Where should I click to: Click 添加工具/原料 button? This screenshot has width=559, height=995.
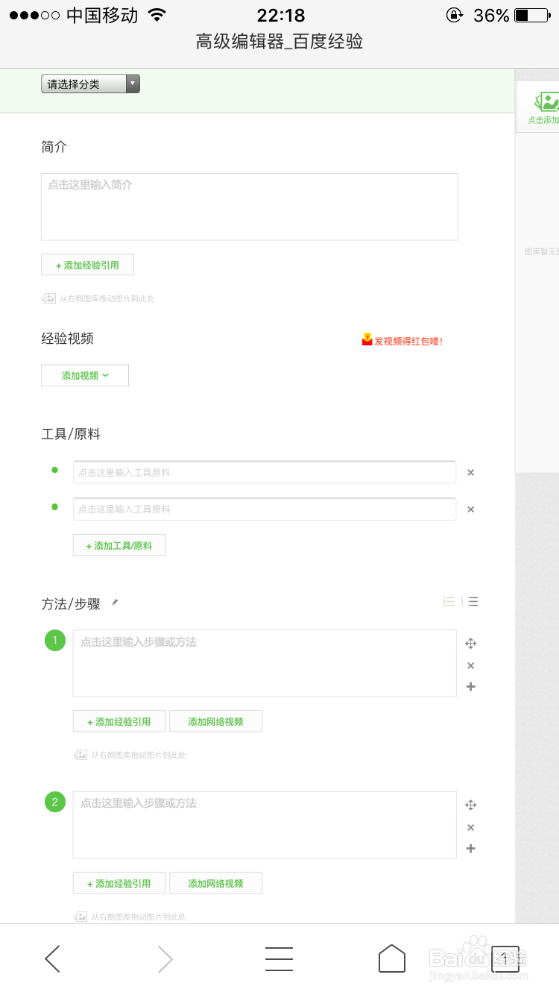click(119, 545)
